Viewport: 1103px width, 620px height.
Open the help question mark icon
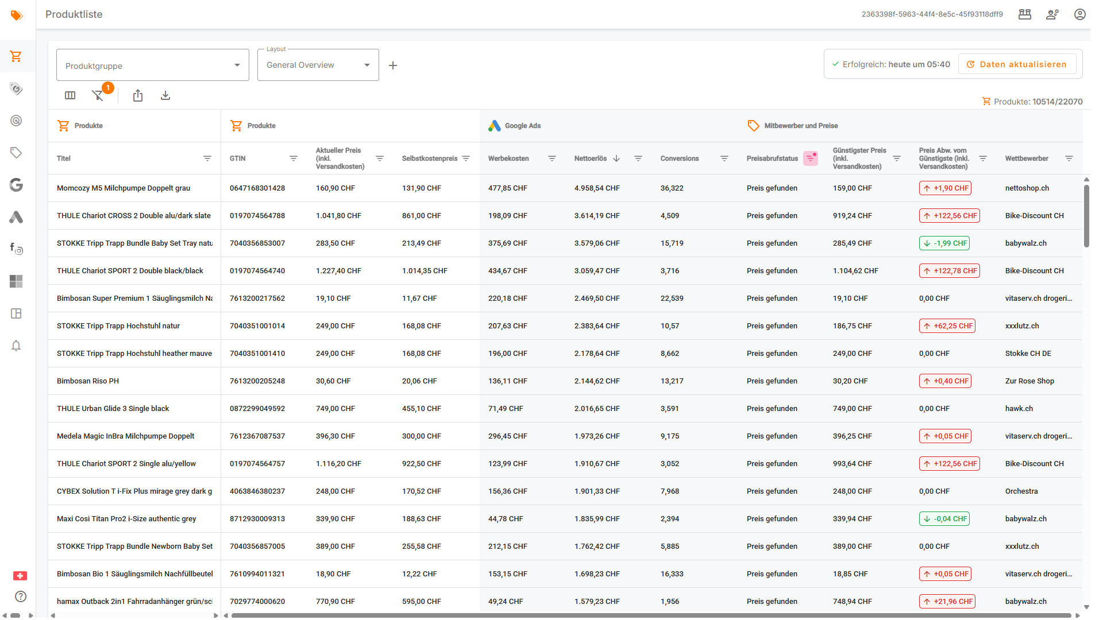tap(21, 596)
